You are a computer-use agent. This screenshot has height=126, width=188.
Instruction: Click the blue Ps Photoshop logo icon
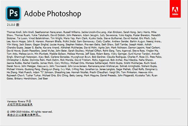[x=13, y=13]
